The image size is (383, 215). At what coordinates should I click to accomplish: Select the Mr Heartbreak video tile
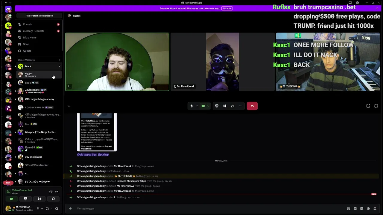coord(222,62)
